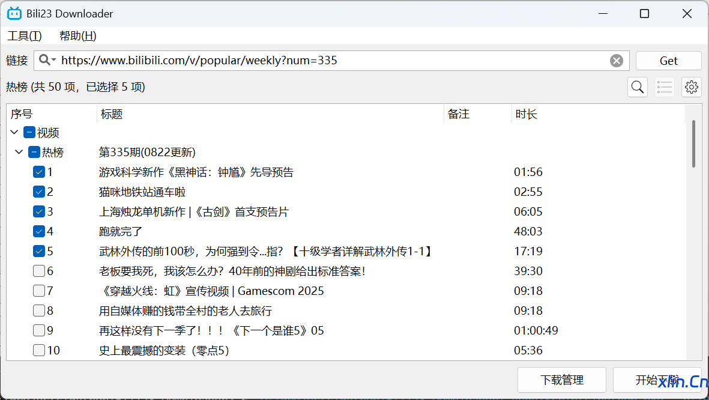The image size is (709, 400).
Task: Select title 上海烛龙单机新作 |《古剑》首支预告片
Action: point(193,212)
